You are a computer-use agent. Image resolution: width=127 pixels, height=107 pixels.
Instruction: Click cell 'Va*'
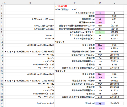click(100, 55)
